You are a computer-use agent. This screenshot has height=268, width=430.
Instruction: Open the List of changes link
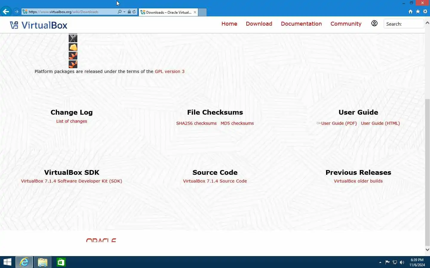[72, 121]
